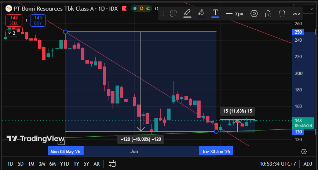Screen dimensions: 318x170
Task: Toggle ADJ adjusted data
Action: coord(307,164)
